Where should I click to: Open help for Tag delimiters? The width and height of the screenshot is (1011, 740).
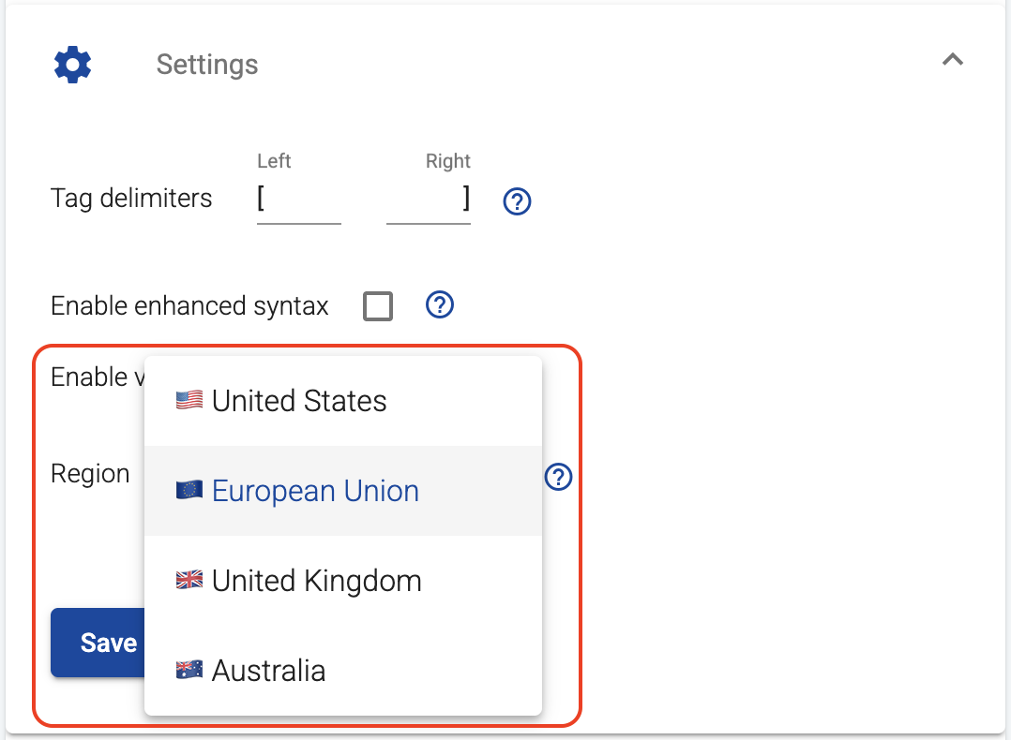click(x=517, y=201)
